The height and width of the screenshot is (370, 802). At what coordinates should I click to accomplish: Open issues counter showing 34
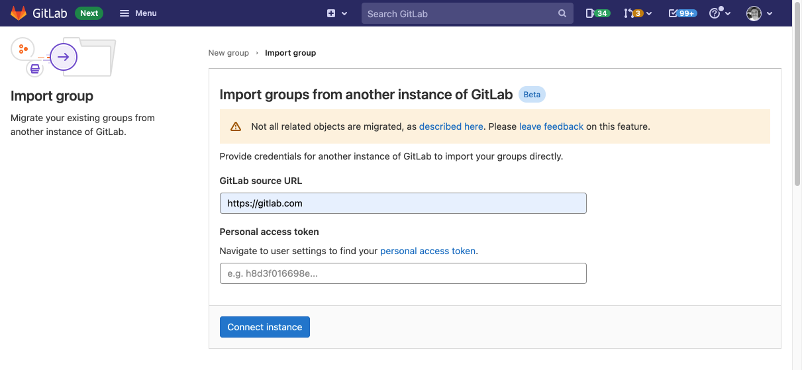click(597, 13)
